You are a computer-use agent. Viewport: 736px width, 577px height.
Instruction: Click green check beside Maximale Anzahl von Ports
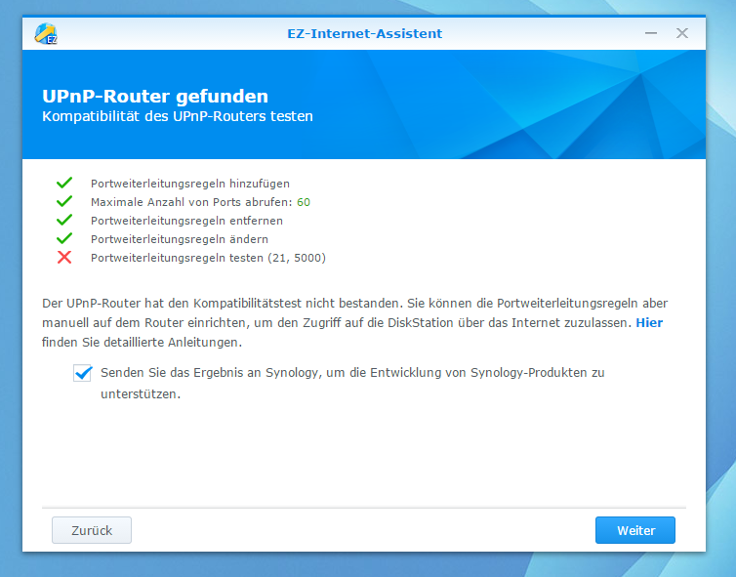pos(64,201)
